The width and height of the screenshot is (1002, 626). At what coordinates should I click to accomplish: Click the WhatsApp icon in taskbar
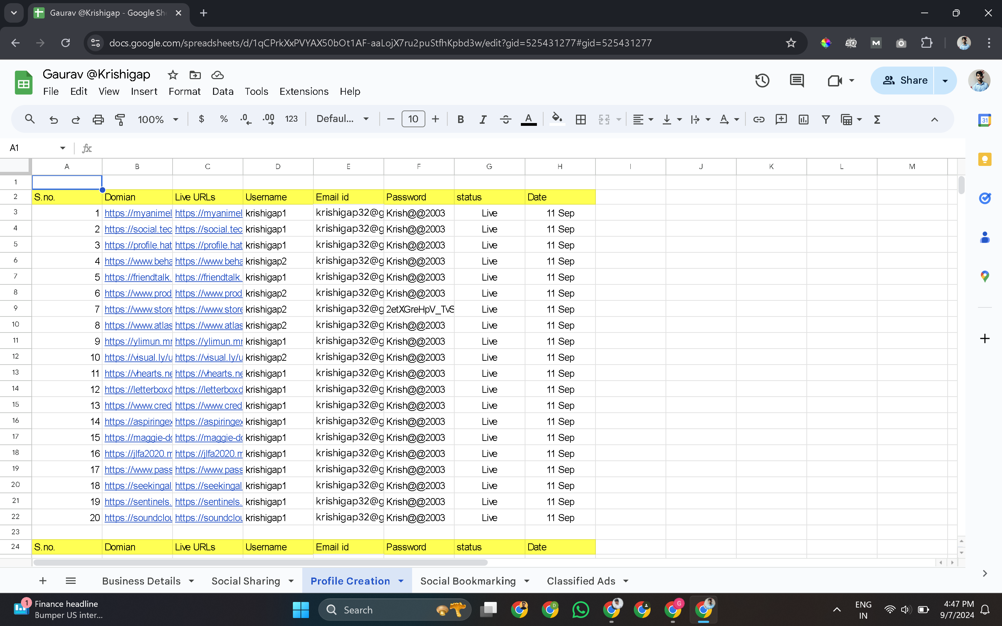coord(580,609)
